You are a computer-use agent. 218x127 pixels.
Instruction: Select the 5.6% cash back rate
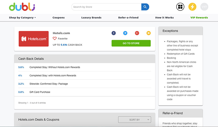click(21, 67)
